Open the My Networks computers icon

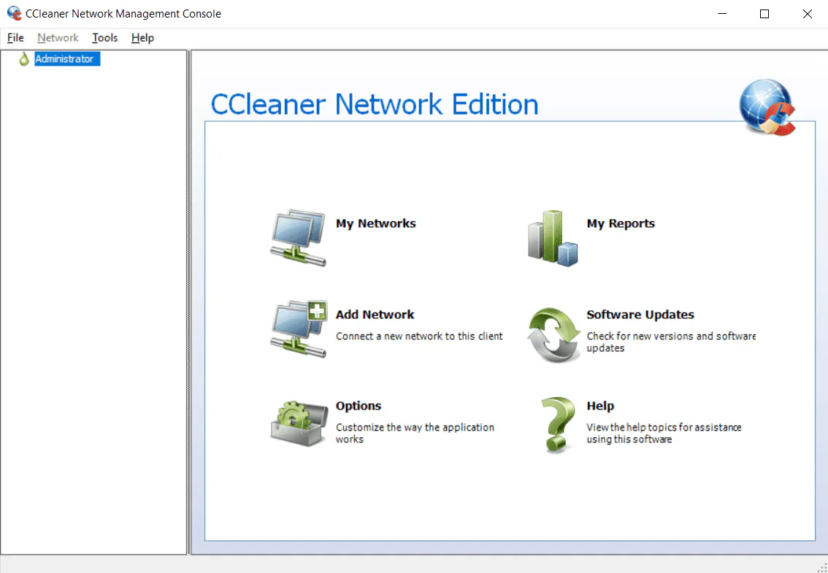[x=299, y=238]
